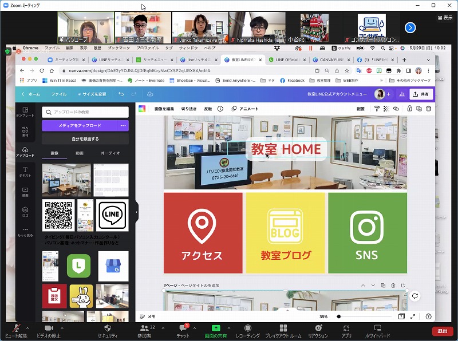This screenshot has height=341, width=458.
Task: Show next participant videos with arrow
Action: 410,27
